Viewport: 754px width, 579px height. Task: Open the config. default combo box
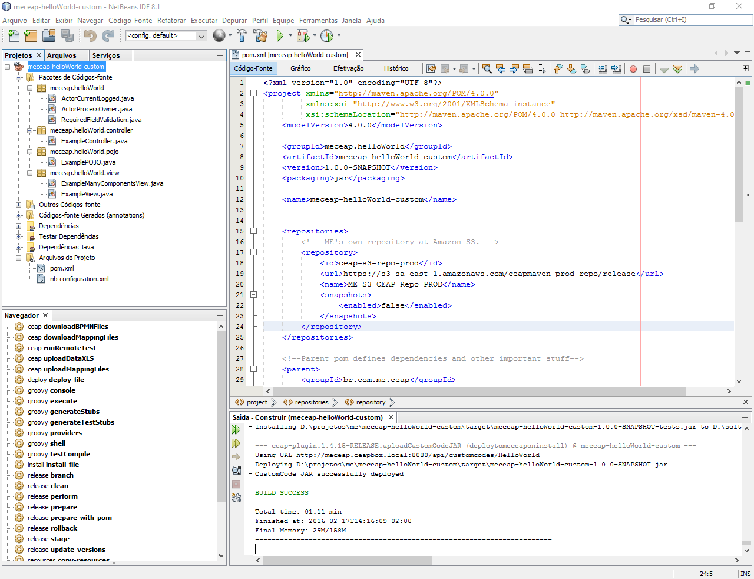tap(166, 36)
